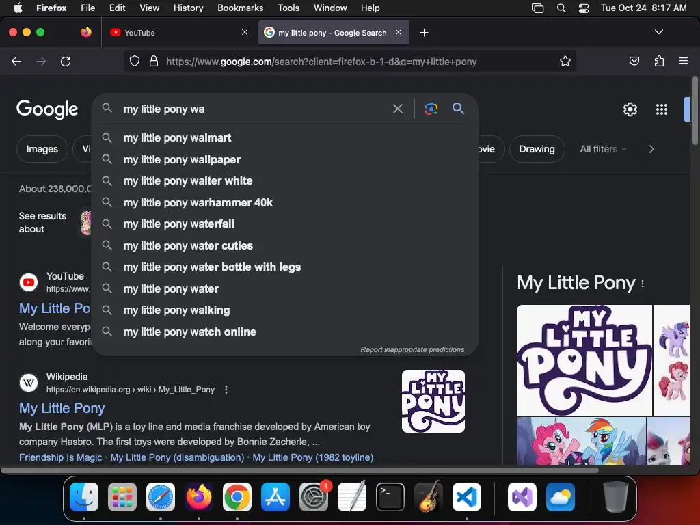This screenshot has width=700, height=525.
Task: Choose suggestion my little pony walter white
Action: [x=285, y=180]
